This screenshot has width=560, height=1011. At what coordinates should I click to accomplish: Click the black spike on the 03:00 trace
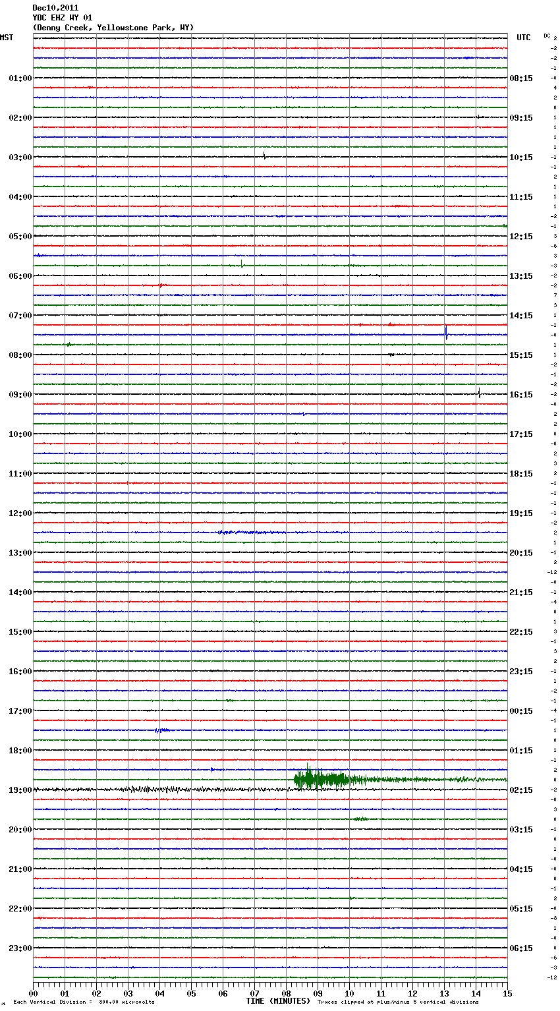[x=264, y=156]
